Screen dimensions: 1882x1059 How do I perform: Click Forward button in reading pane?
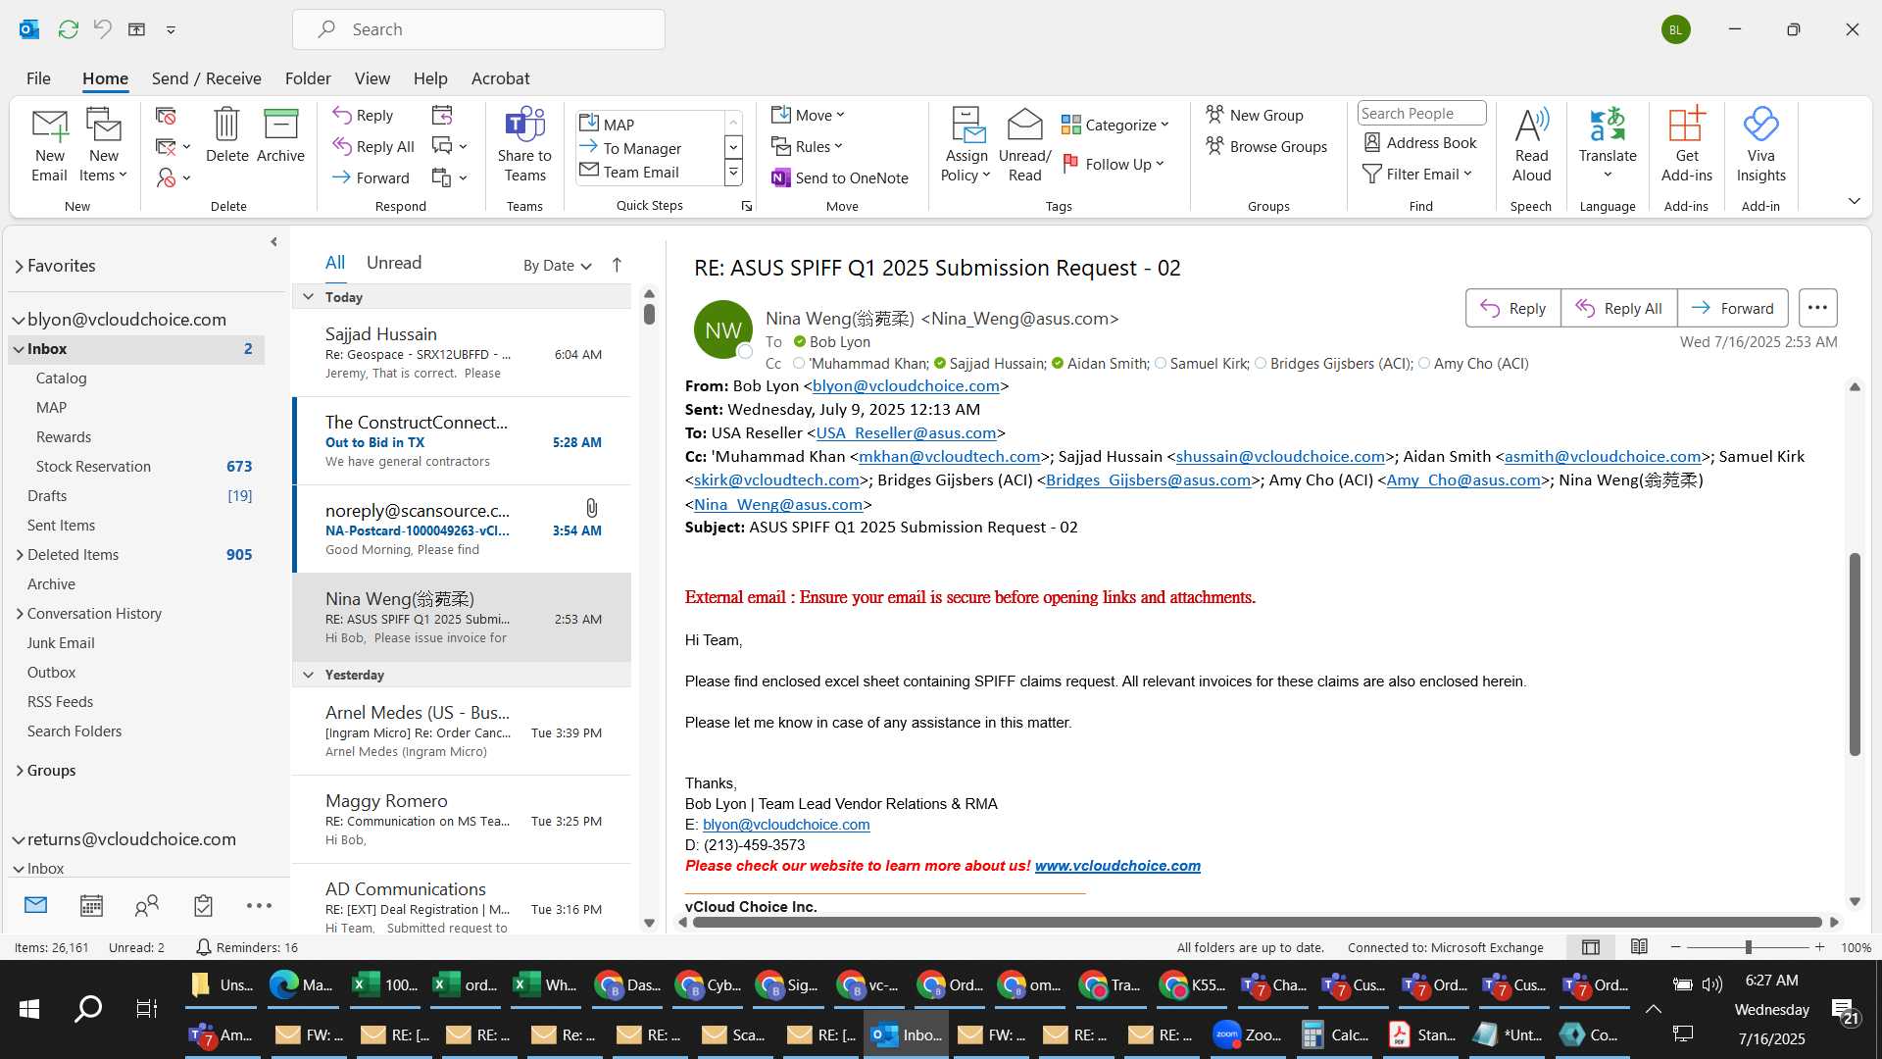point(1732,308)
